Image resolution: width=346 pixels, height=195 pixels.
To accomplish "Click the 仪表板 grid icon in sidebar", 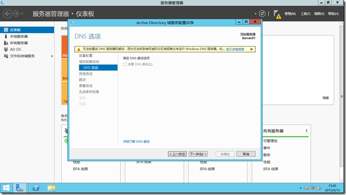I will click(6, 29).
